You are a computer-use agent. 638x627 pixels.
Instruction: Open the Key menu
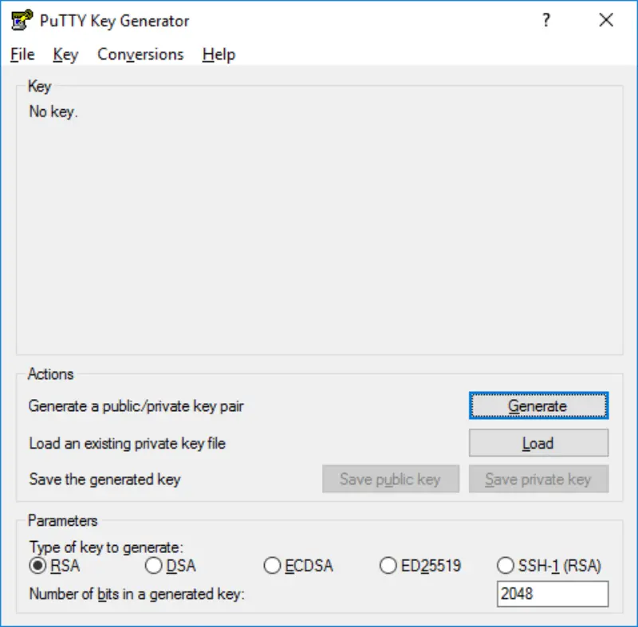click(65, 54)
